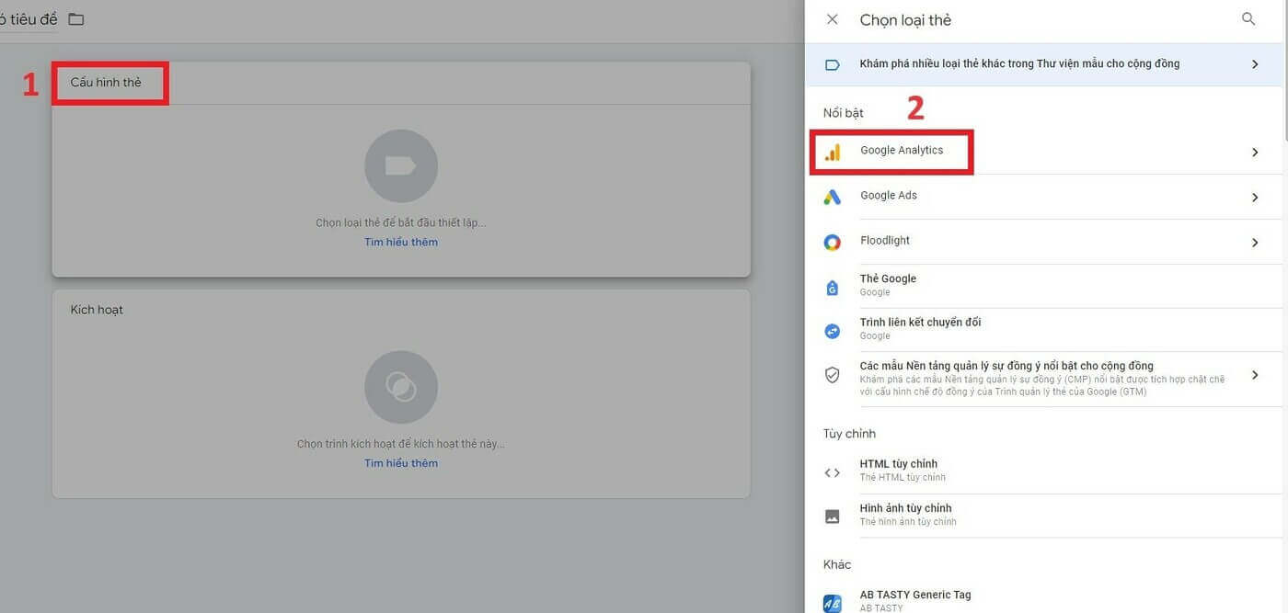This screenshot has height=613, width=1288.
Task: Click the Google Ads logo icon
Action: 833,197
